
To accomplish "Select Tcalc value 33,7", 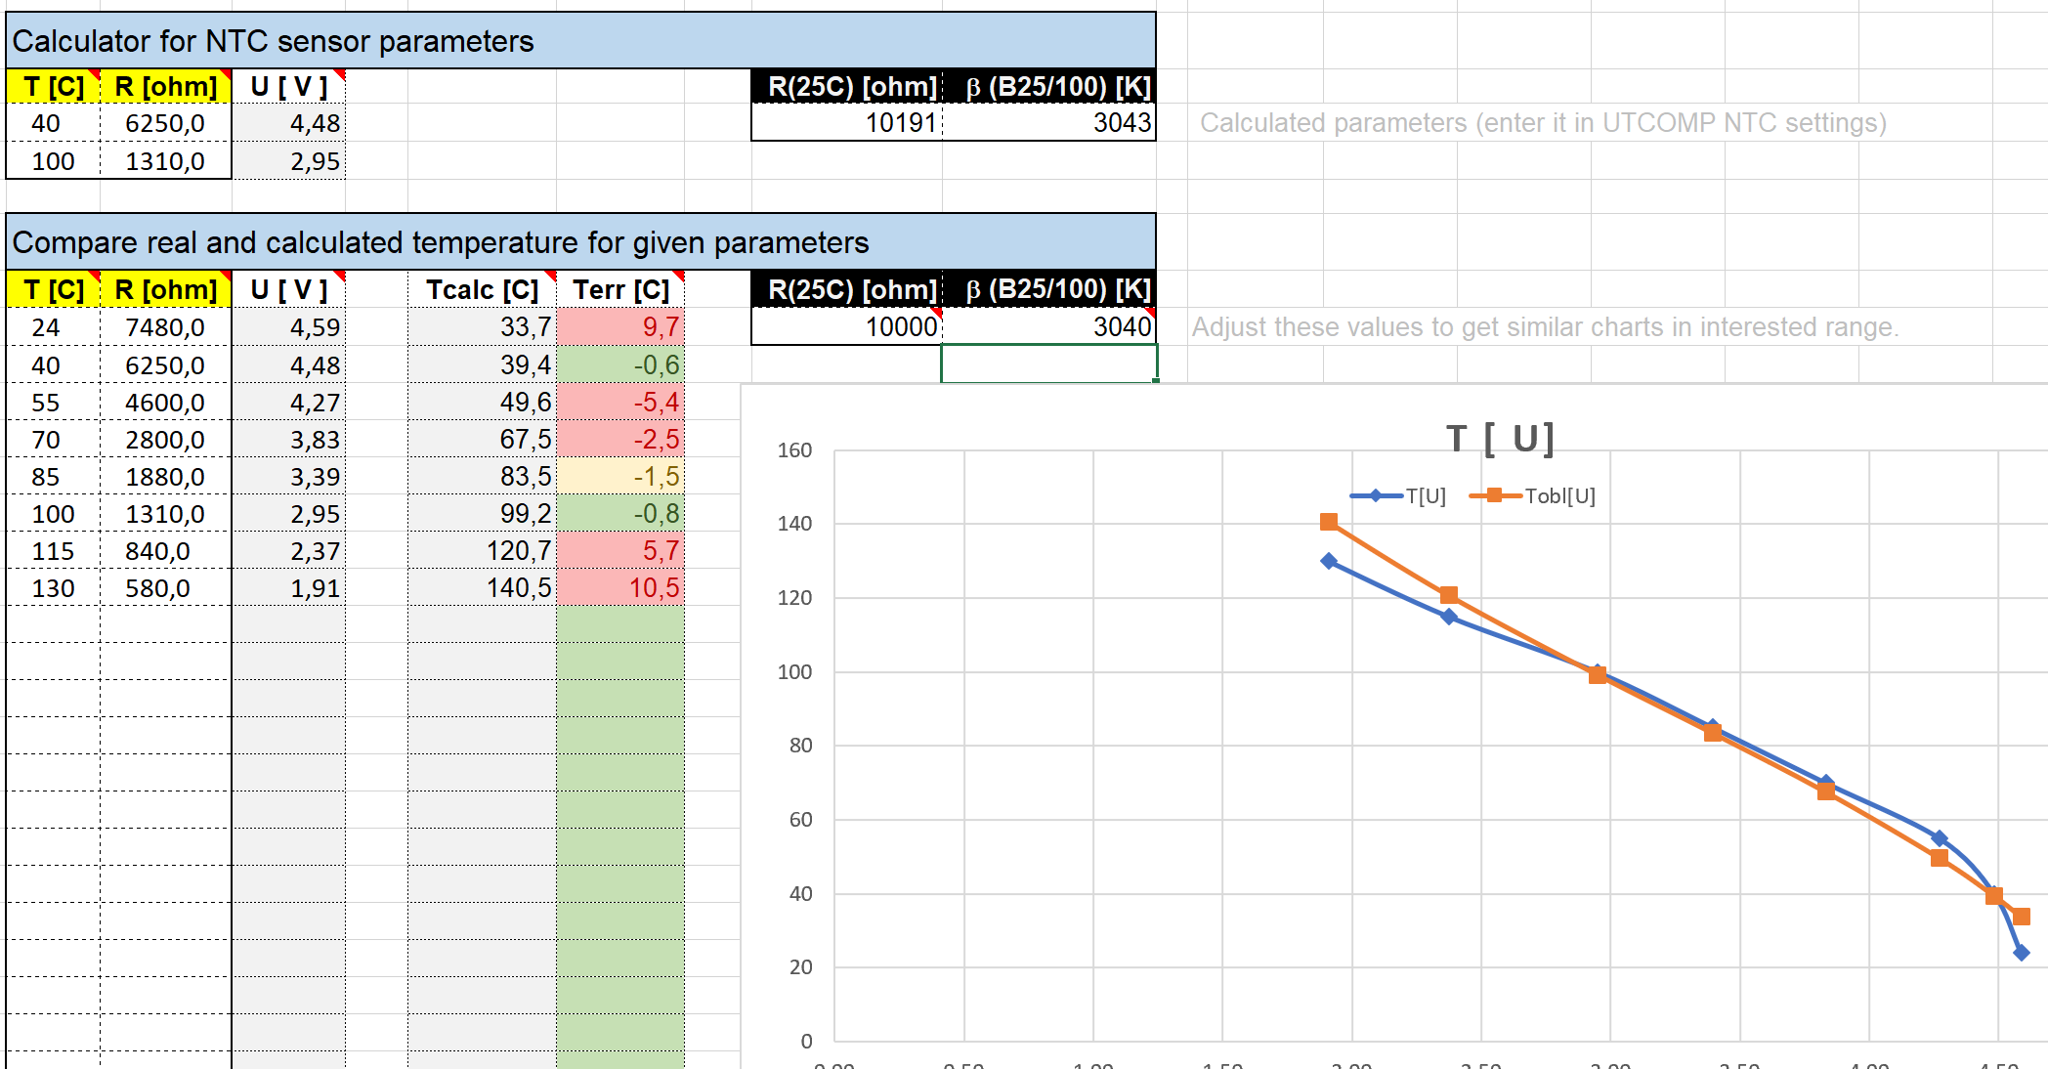I will 483,326.
